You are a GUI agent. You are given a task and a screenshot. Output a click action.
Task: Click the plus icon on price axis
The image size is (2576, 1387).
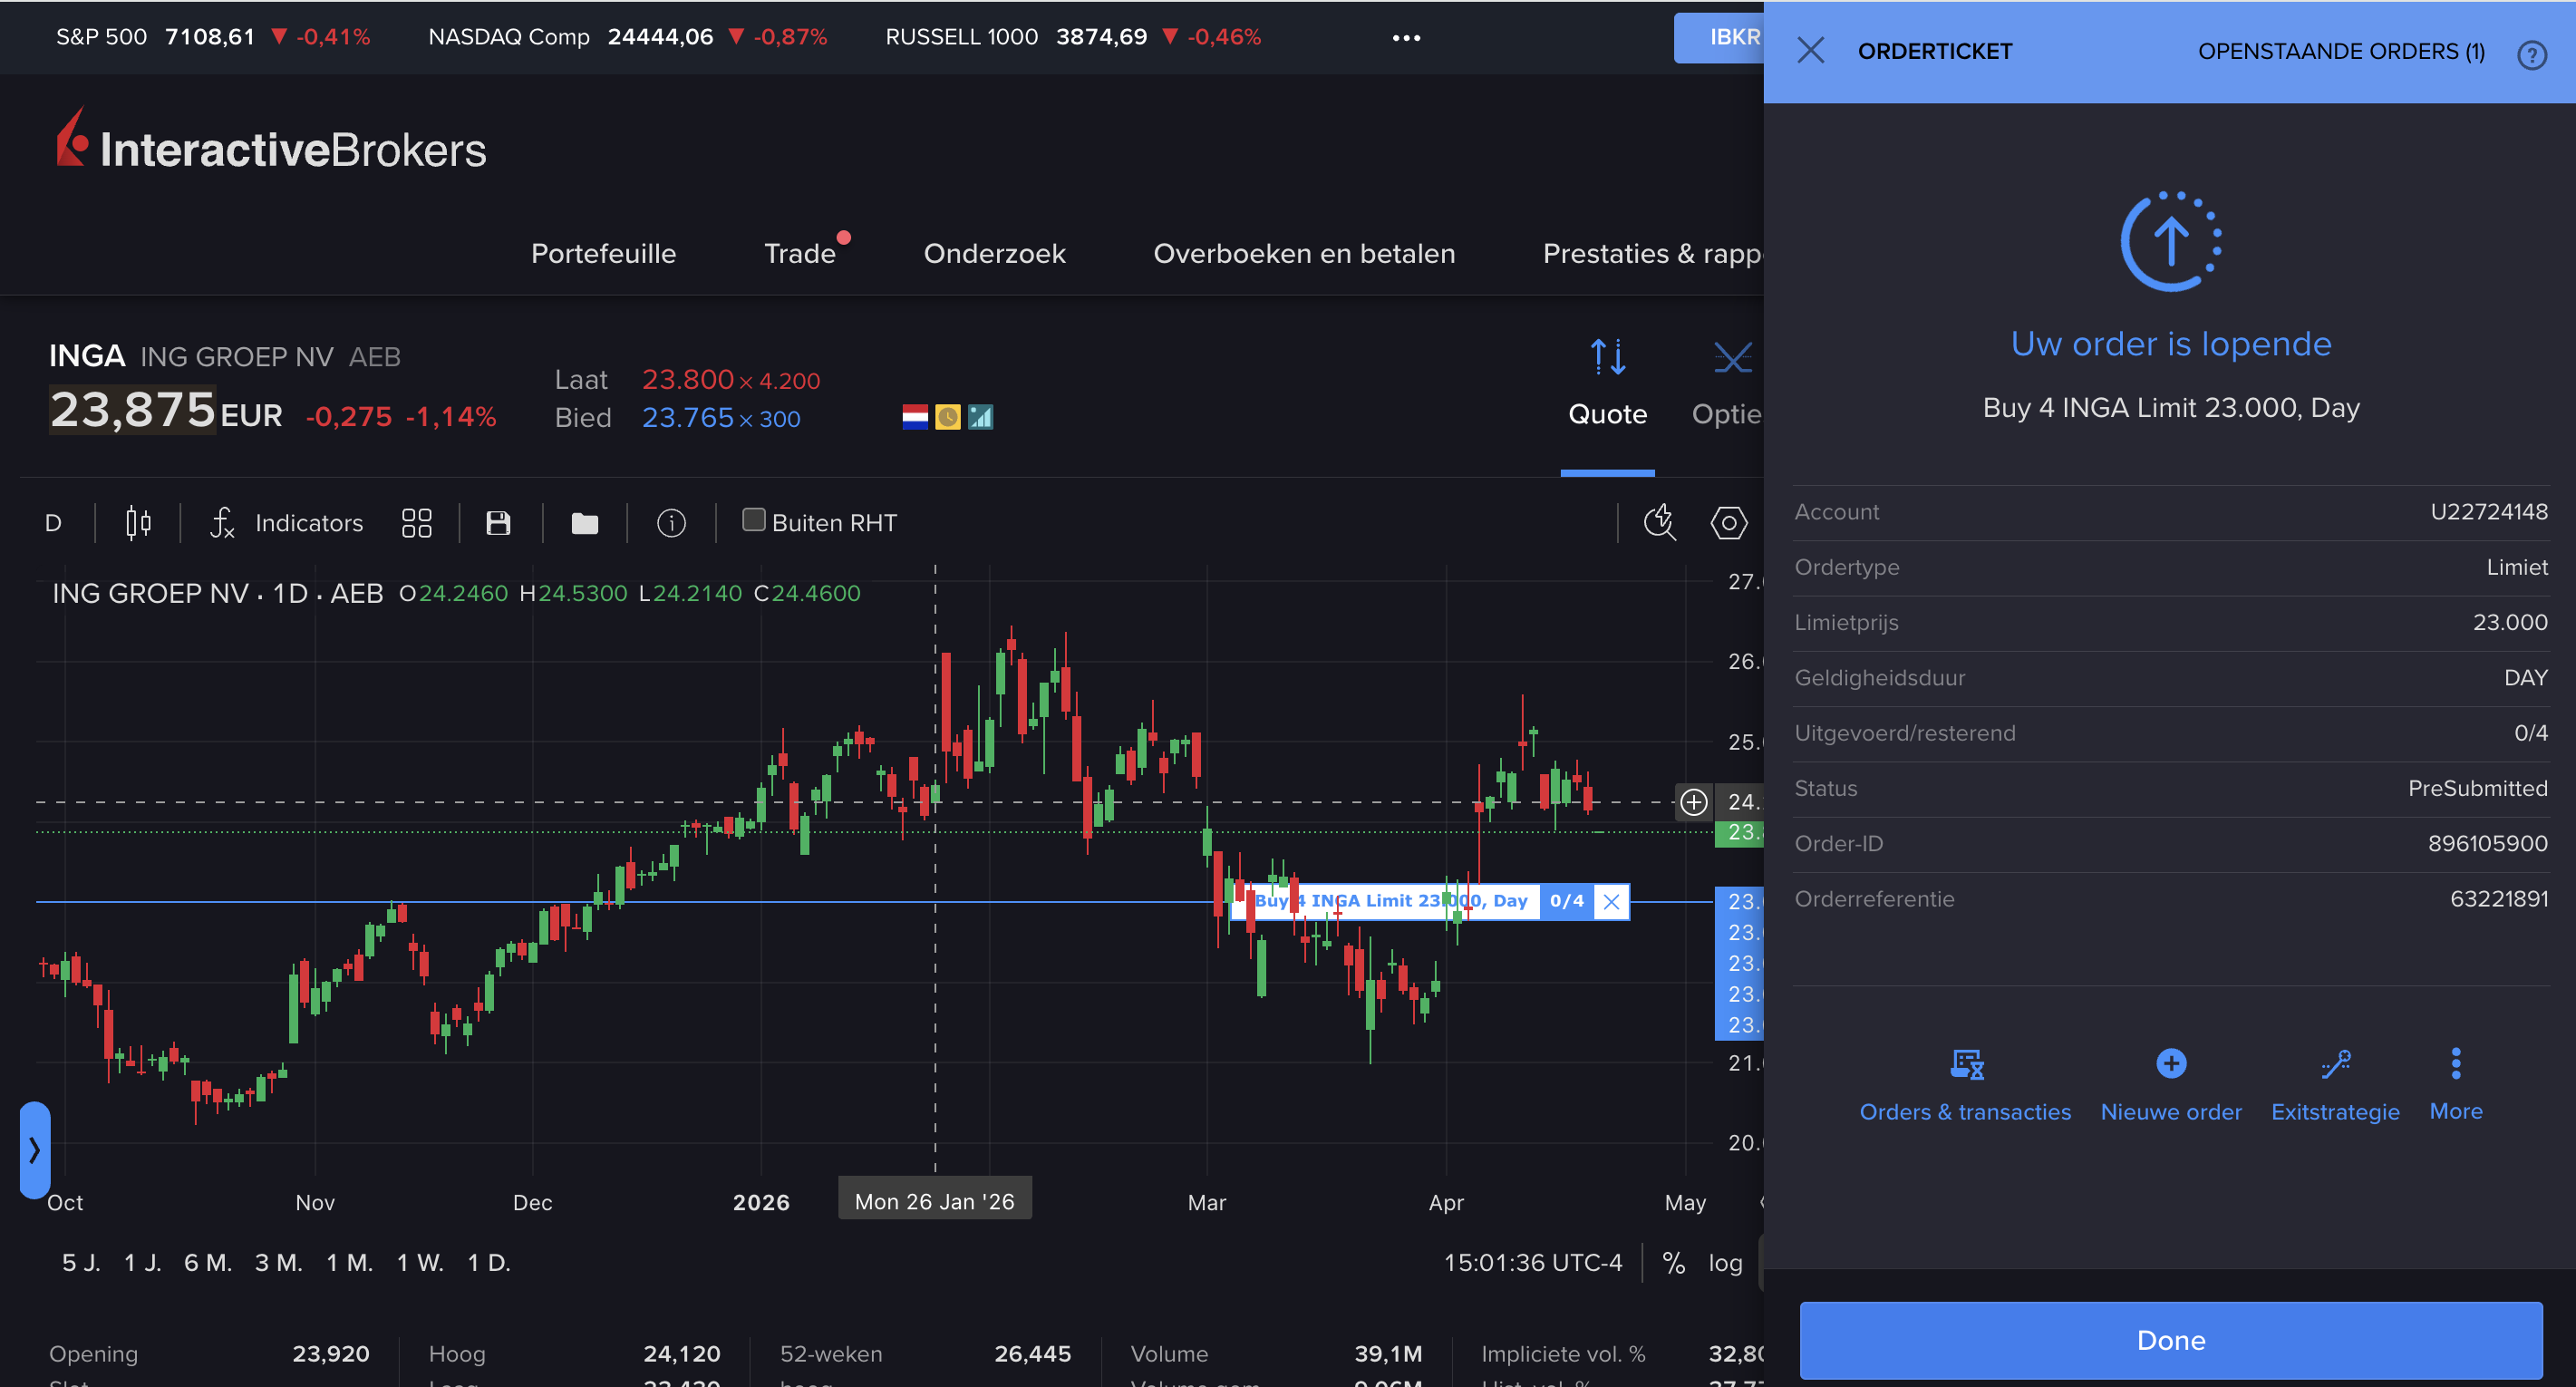pyautogui.click(x=1693, y=802)
